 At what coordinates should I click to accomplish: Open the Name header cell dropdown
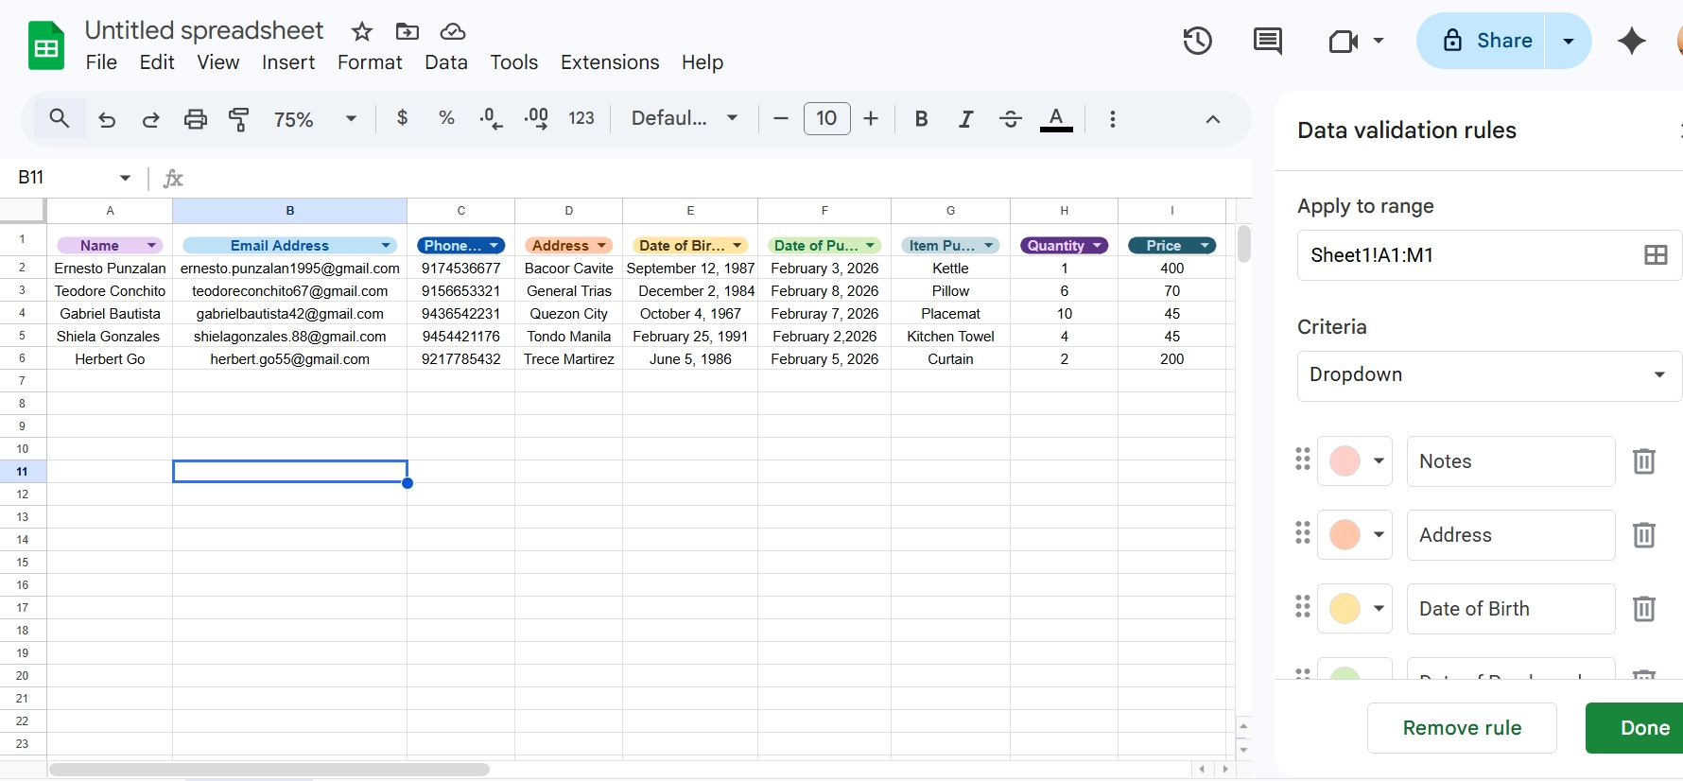tap(151, 246)
